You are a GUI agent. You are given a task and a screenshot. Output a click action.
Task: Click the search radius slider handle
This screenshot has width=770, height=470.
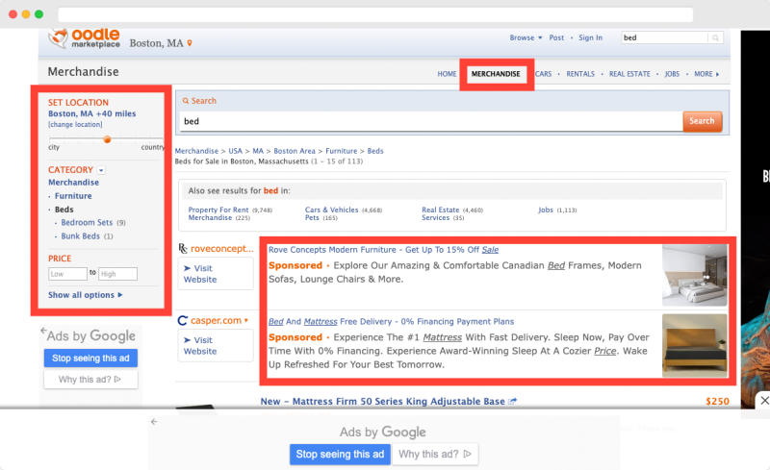[x=107, y=139]
